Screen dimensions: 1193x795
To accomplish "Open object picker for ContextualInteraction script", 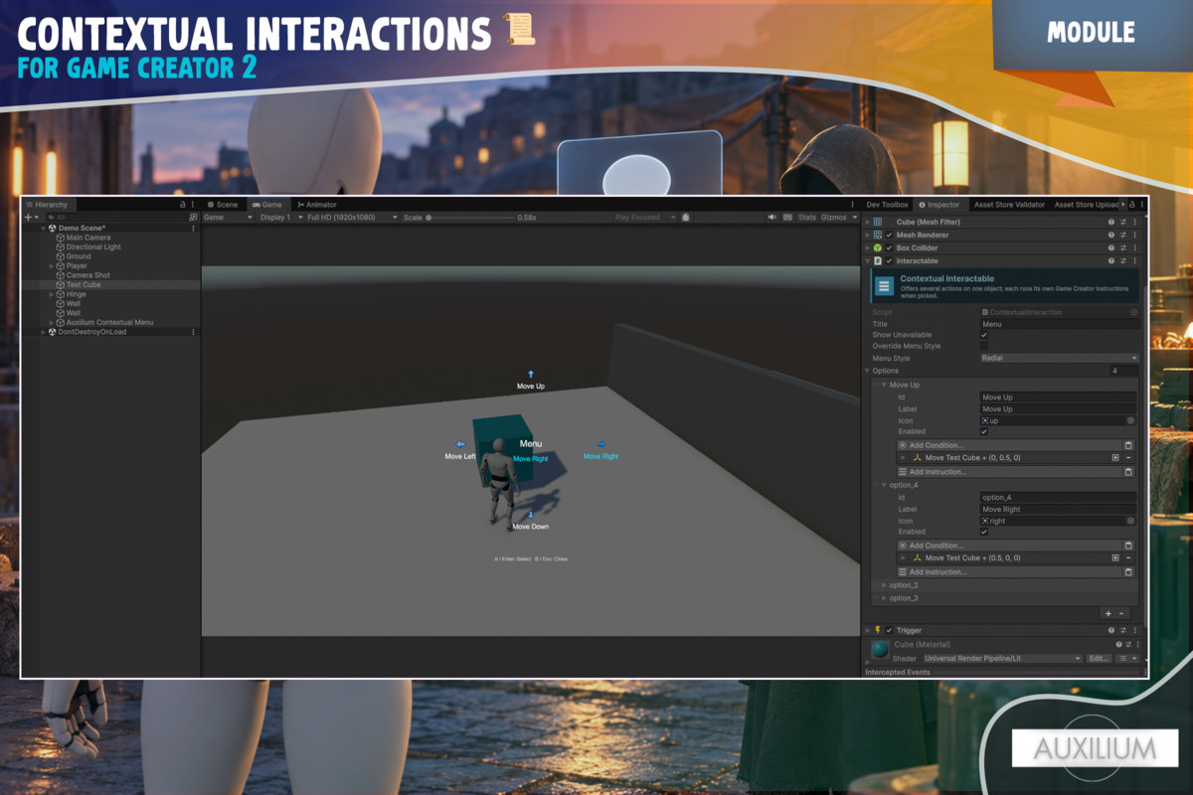I will click(1134, 312).
